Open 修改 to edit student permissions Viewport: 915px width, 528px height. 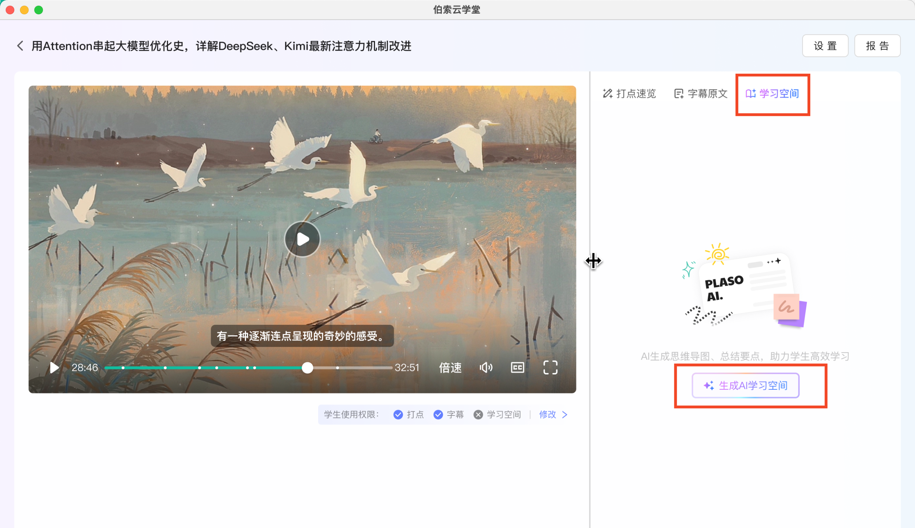[548, 414]
